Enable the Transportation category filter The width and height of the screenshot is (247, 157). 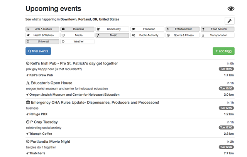pyautogui.click(x=217, y=35)
